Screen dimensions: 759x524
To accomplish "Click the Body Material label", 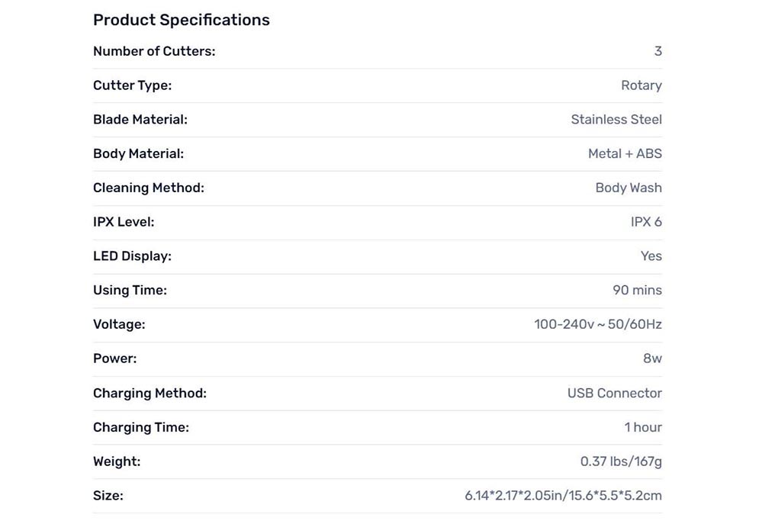I will tap(138, 154).
